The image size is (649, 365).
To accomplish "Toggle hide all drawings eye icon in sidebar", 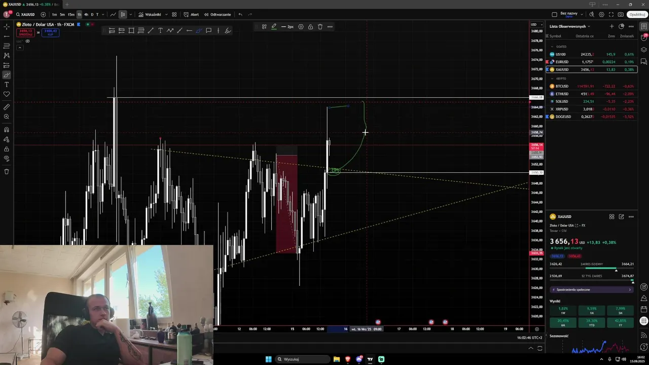I will [7, 158].
